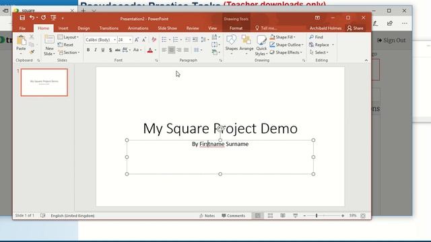The width and height of the screenshot is (431, 242).
Task: Activate Format Painter brush
Action: pyautogui.click(x=32, y=52)
